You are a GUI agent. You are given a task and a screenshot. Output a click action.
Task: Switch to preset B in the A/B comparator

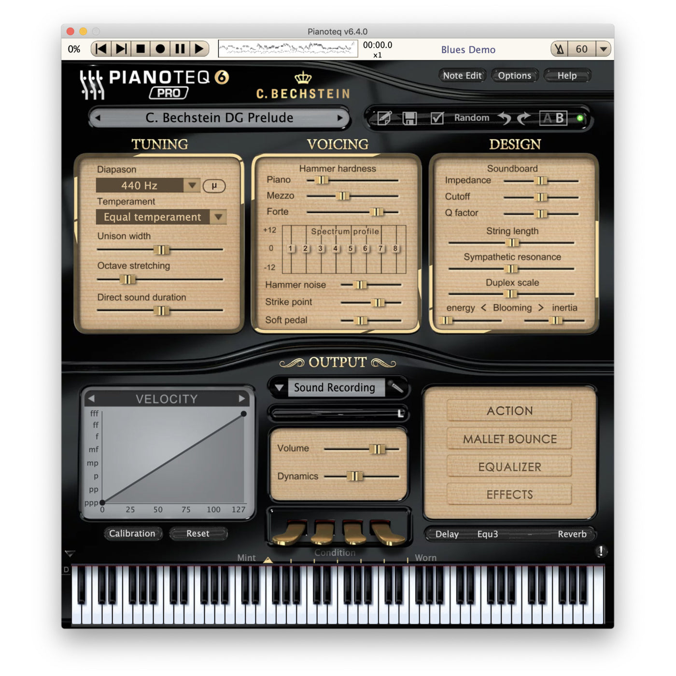[x=559, y=118]
